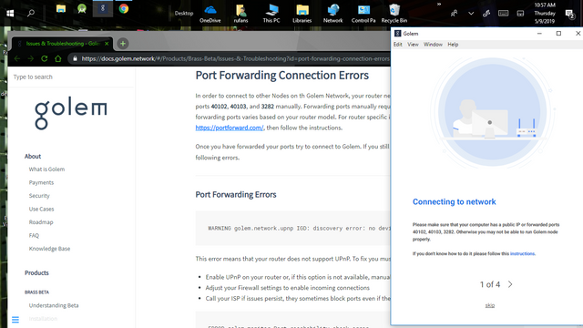Open FAQ sidebar link
This screenshot has height=328, width=583.
[x=34, y=235]
